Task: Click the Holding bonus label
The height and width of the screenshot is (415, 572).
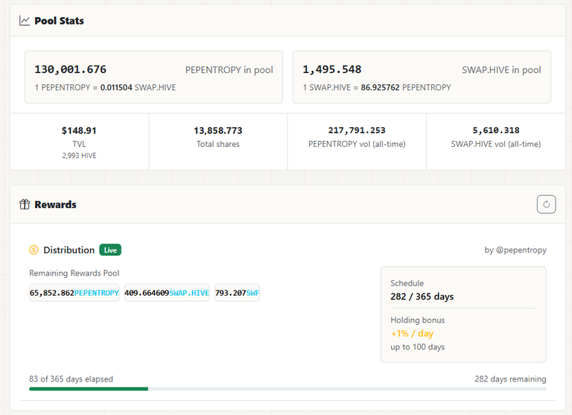Action: (x=418, y=320)
